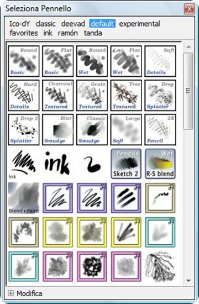Show the favorites brush group
The image size is (199, 304).
click(x=24, y=33)
